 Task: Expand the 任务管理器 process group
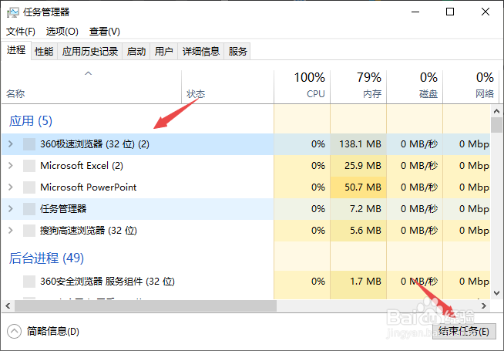11,208
